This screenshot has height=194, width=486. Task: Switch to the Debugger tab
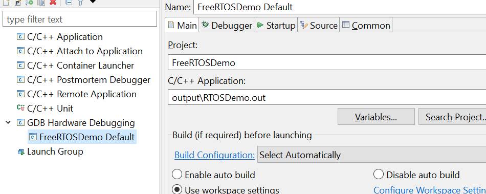click(227, 25)
